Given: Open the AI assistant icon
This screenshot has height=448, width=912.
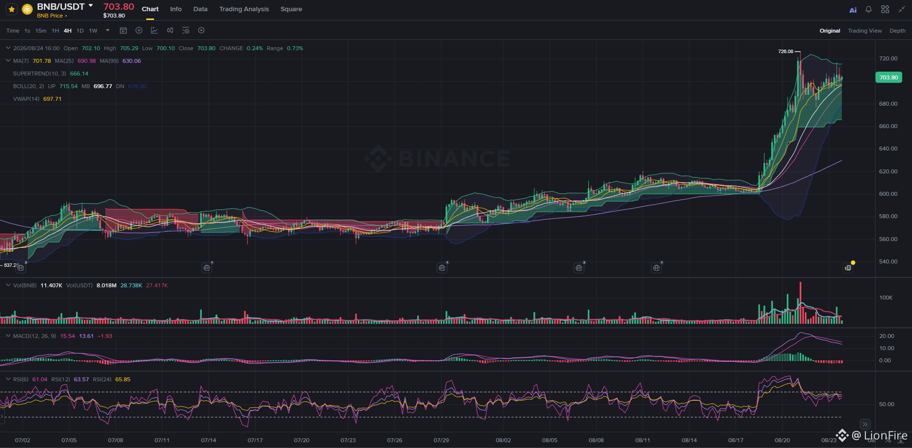Looking at the screenshot, I should click(853, 10).
